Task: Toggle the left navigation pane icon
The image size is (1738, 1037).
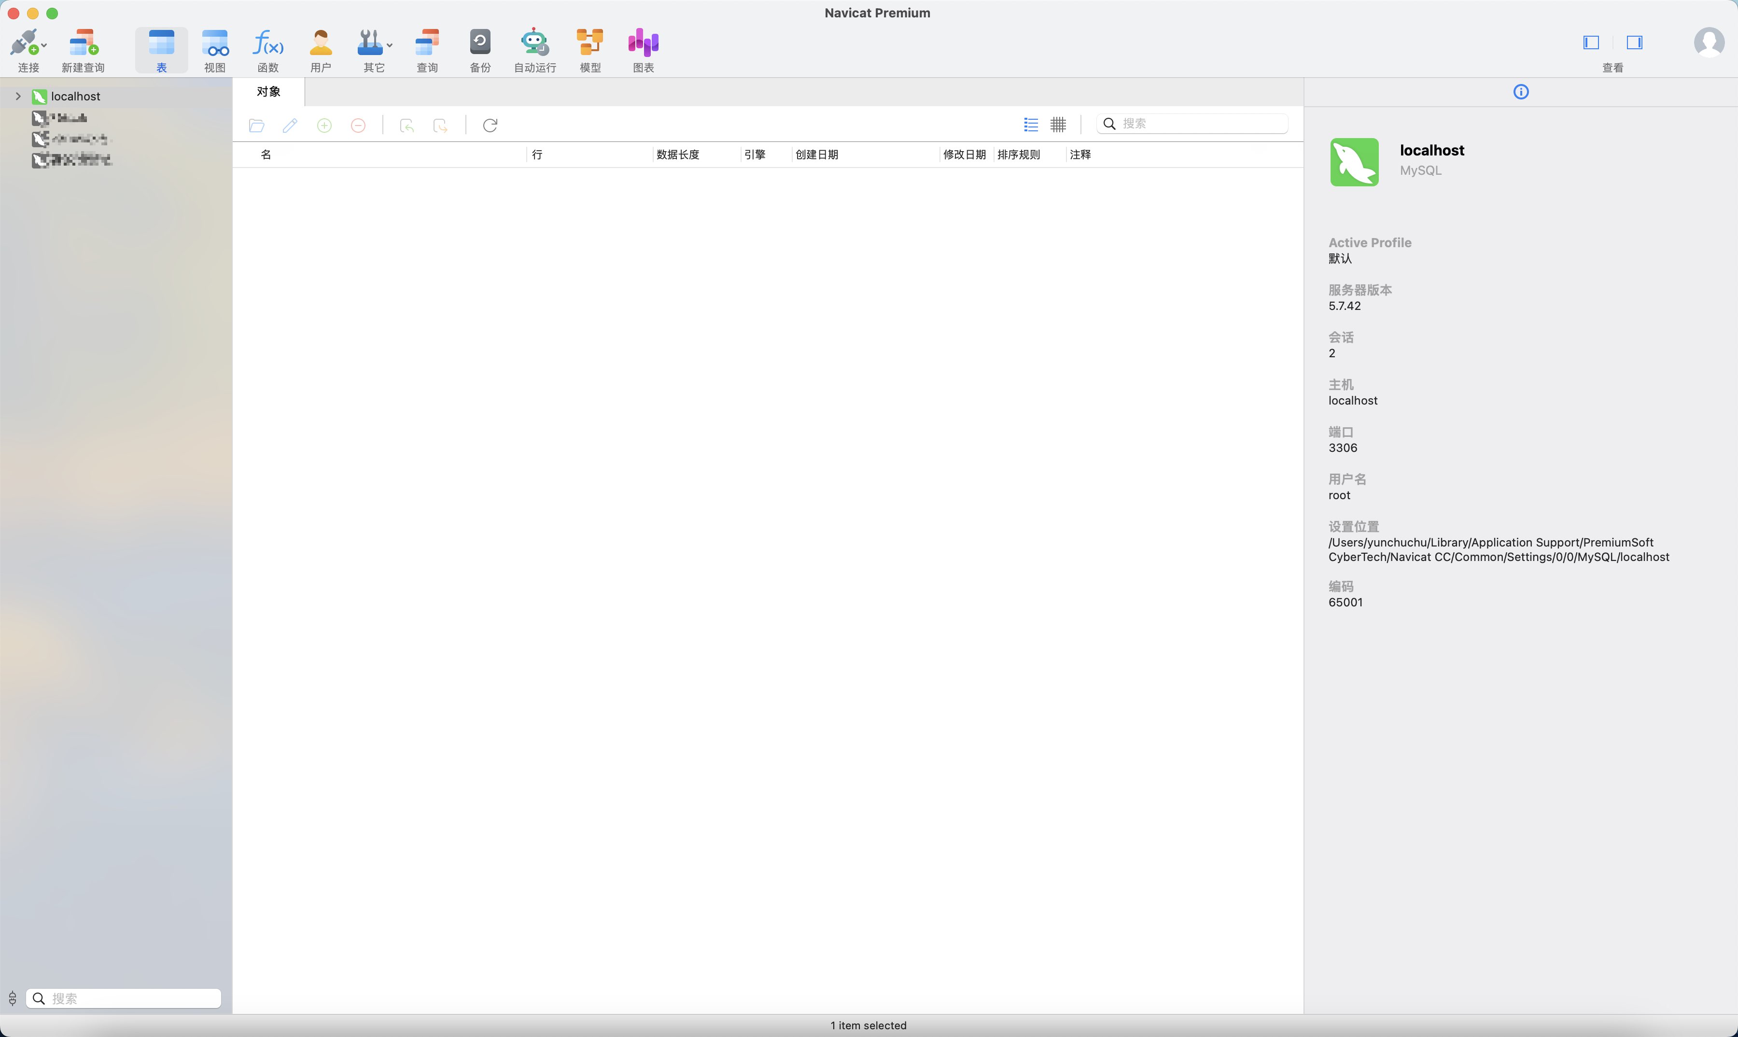Action: click(x=1591, y=42)
